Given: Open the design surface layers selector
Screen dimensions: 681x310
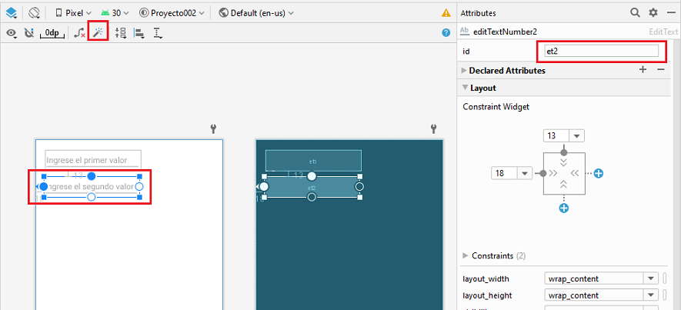Looking at the screenshot, I should [12, 13].
